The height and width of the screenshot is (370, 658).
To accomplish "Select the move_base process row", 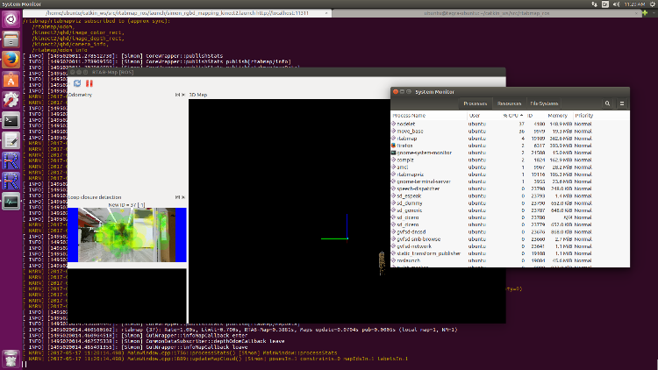I will click(x=411, y=131).
